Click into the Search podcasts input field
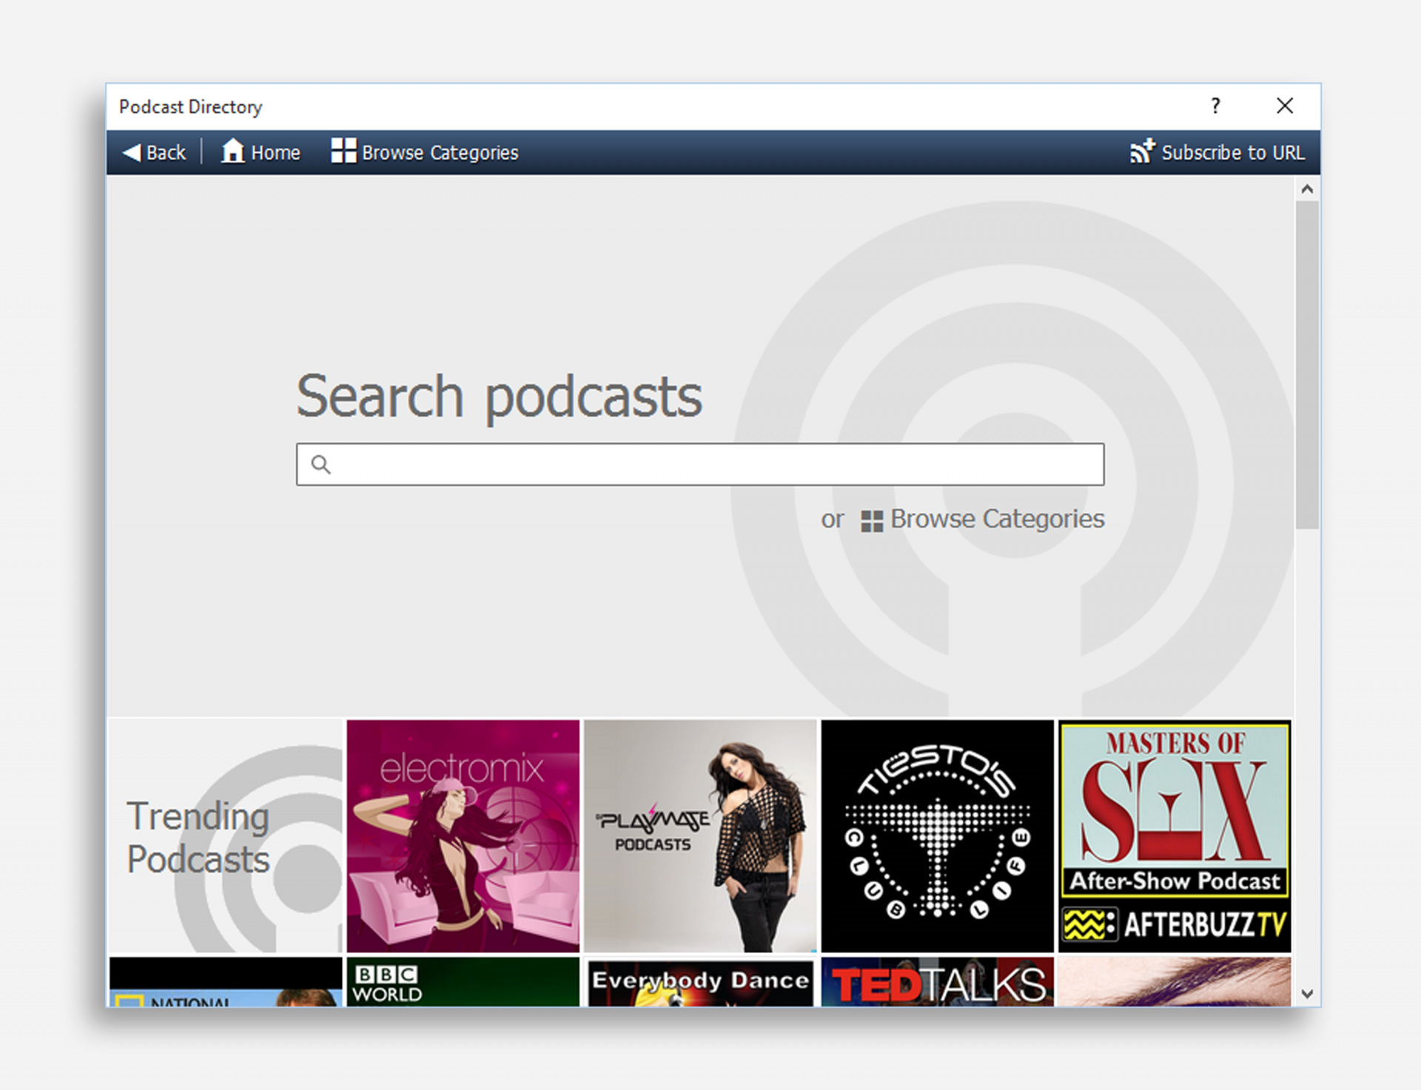 710,465
